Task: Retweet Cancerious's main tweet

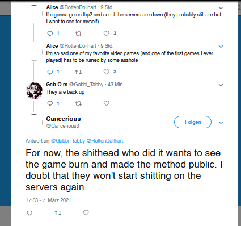Action: click(x=58, y=214)
